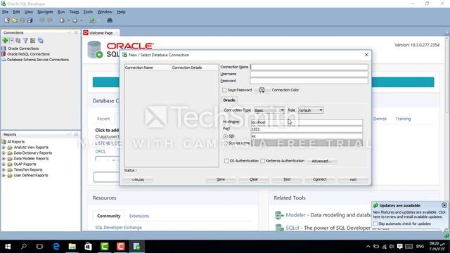Open Training link on Welcome Page

pyautogui.click(x=403, y=119)
